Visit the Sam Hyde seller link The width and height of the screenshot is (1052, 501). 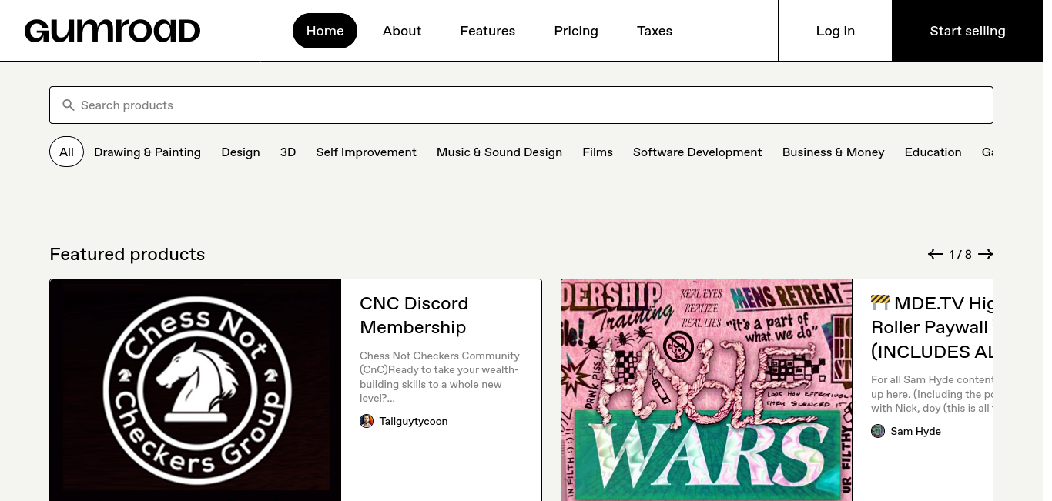point(916,432)
